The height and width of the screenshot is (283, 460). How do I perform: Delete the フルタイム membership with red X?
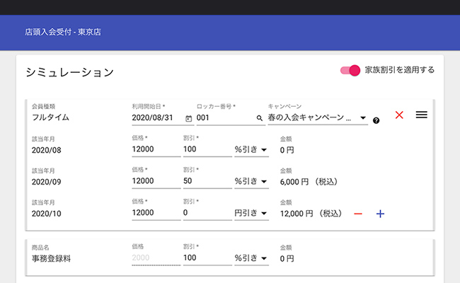pos(399,115)
